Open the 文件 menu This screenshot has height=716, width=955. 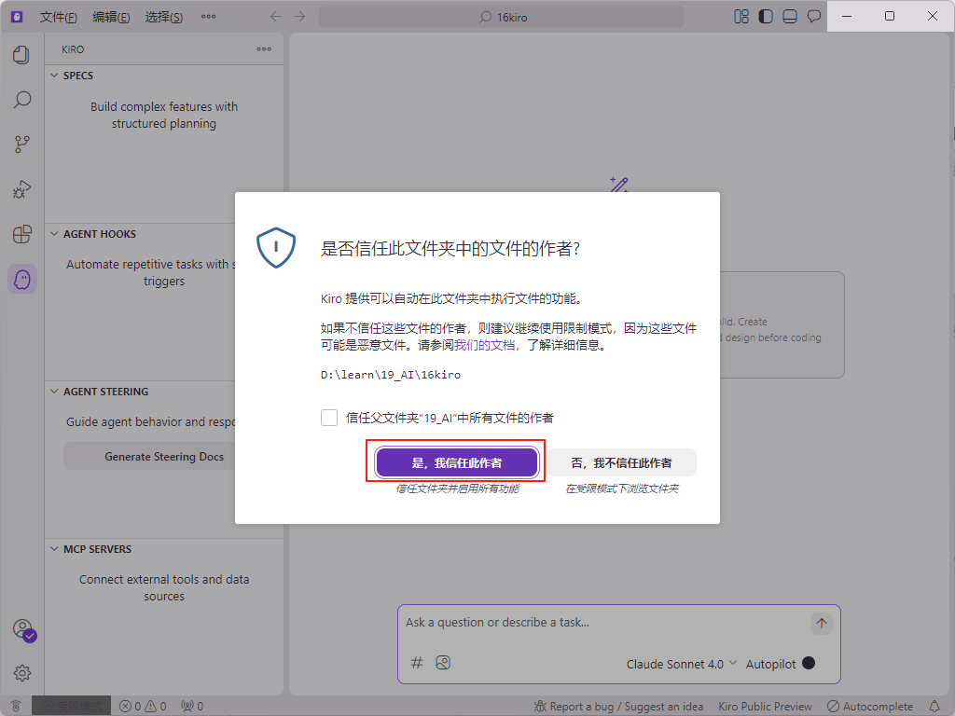pos(59,16)
